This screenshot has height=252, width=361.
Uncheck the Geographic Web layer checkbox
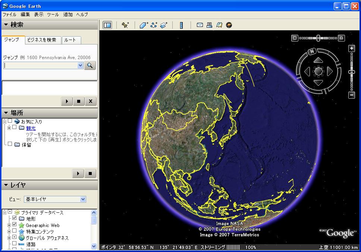click(x=15, y=225)
